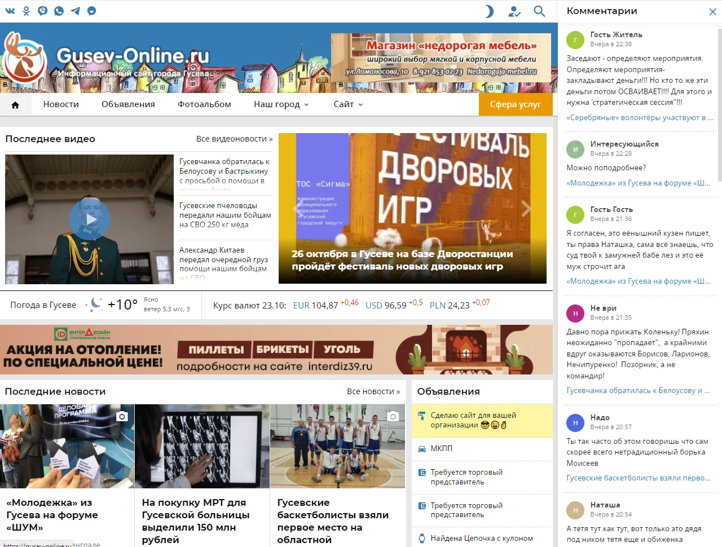
Task: Click the Viber icon in header
Action: (42, 11)
